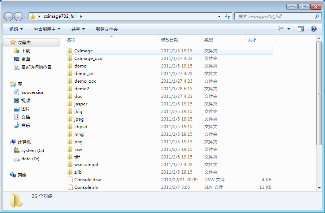325x213 pixels.
Task: Expand the address bar history arrow
Action: tap(219, 16)
